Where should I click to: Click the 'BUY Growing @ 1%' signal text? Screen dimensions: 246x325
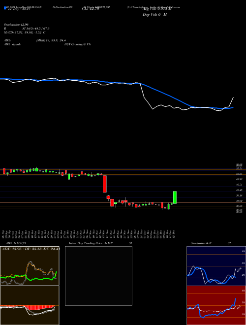pyautogui.click(x=77, y=44)
